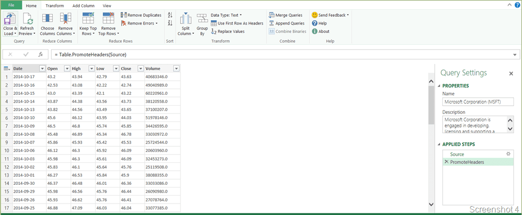The width and height of the screenshot is (522, 215).
Task: Delete the PromoteHeaders step with its X icon
Action: pos(446,162)
